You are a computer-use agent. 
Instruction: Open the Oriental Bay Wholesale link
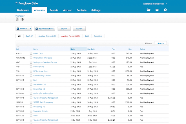(43, 58)
